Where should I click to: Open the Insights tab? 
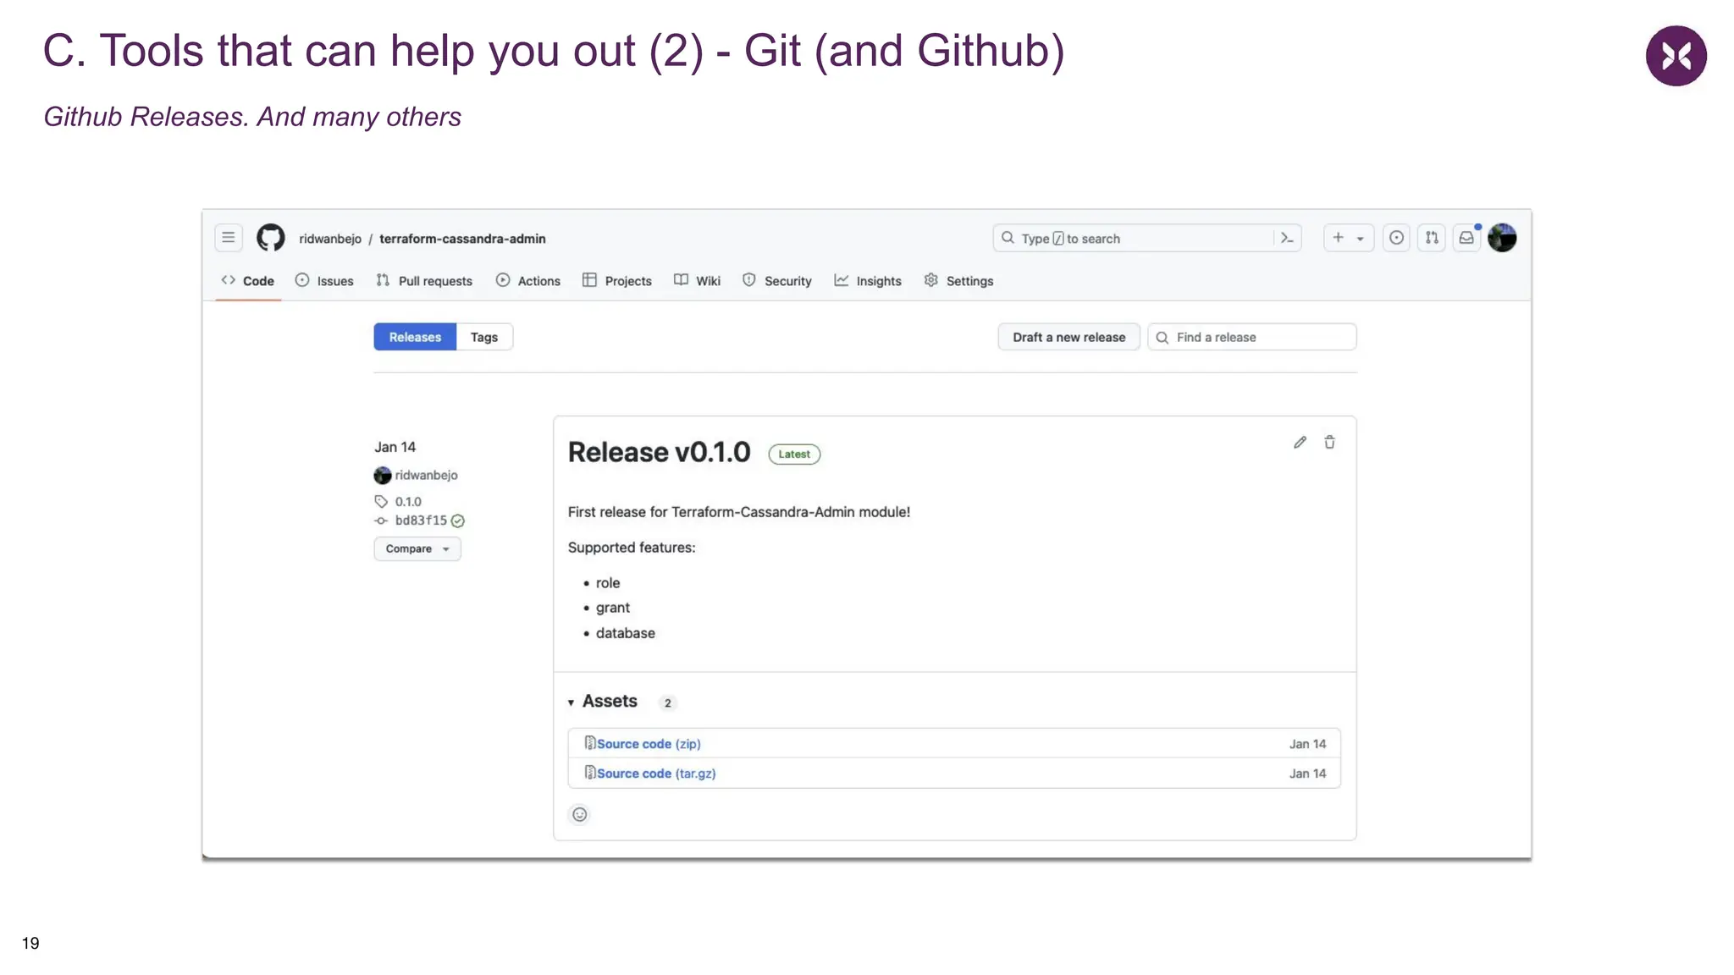tap(868, 281)
